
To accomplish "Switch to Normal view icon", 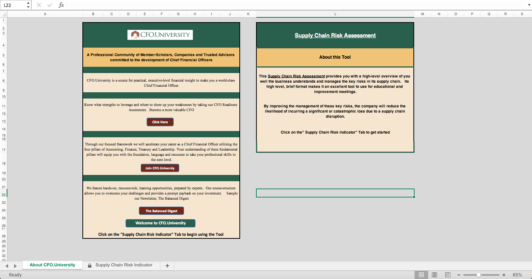I will (x=421, y=275).
